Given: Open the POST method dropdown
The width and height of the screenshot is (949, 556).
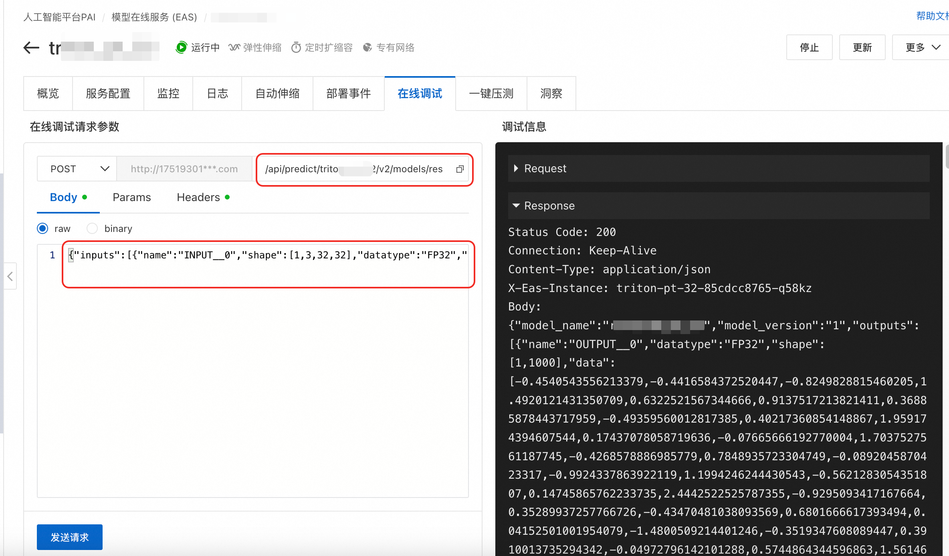Looking at the screenshot, I should point(77,169).
